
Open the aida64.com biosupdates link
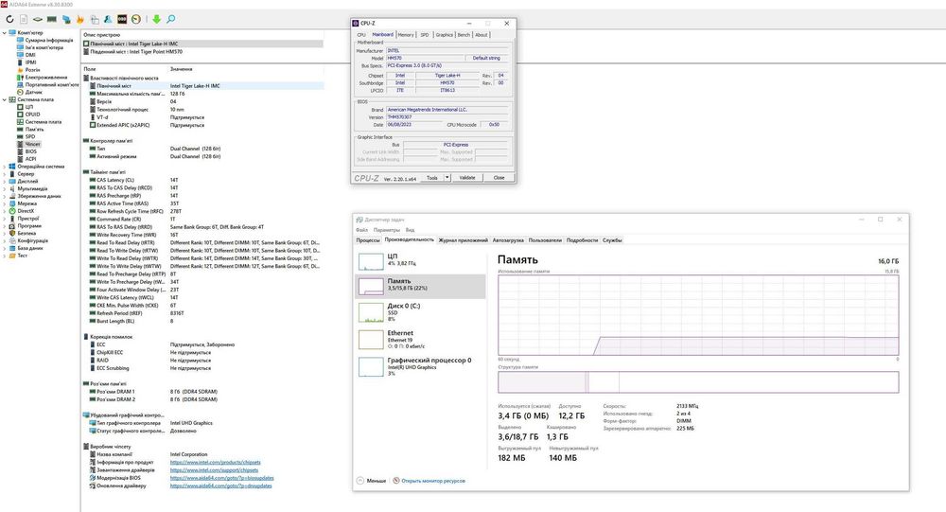(x=222, y=478)
